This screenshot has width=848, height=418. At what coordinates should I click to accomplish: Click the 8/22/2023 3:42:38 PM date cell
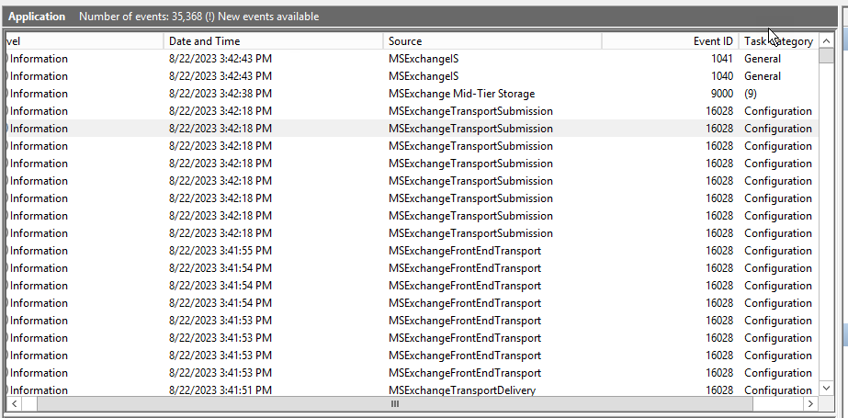point(220,94)
